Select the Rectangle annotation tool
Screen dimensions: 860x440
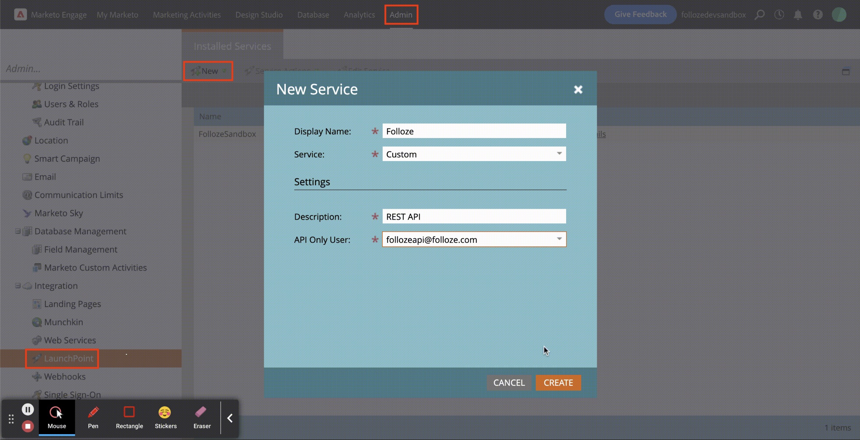(129, 418)
